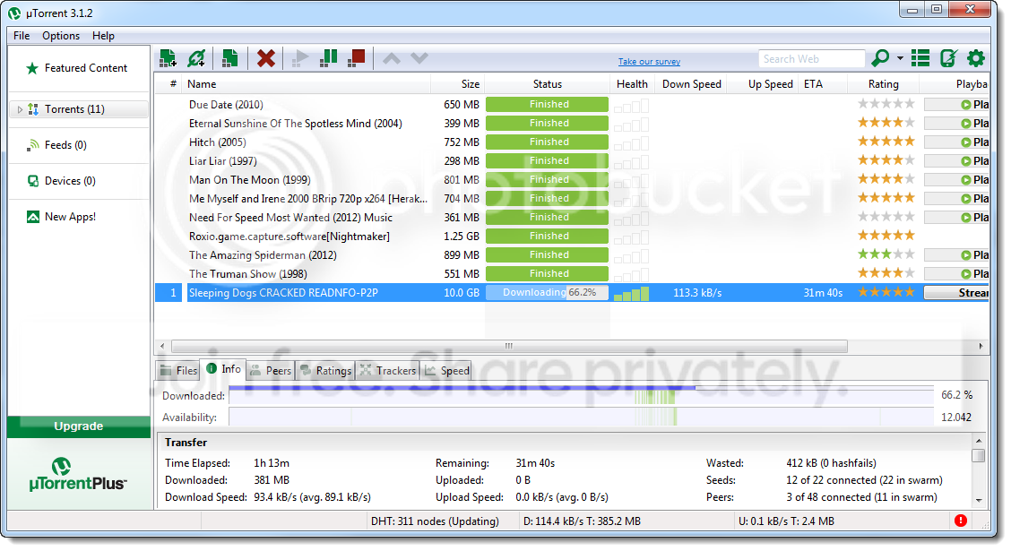Viewport: 1011px width, 551px height.
Task: Click the Downloading 66.2% progress bar
Action: click(547, 293)
